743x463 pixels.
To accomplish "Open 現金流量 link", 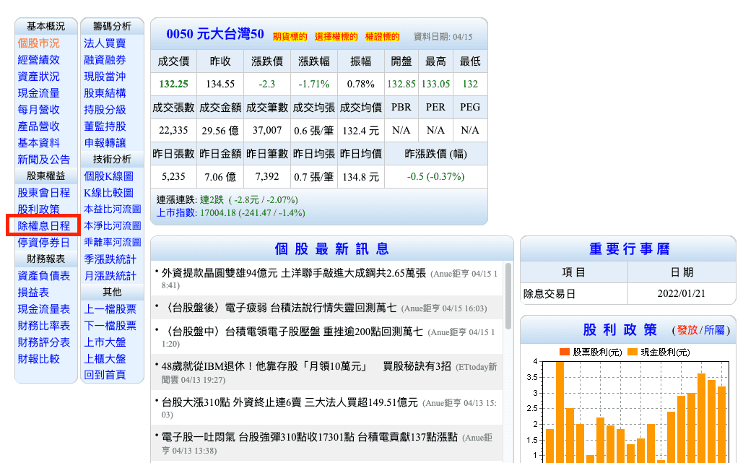I will [38, 93].
